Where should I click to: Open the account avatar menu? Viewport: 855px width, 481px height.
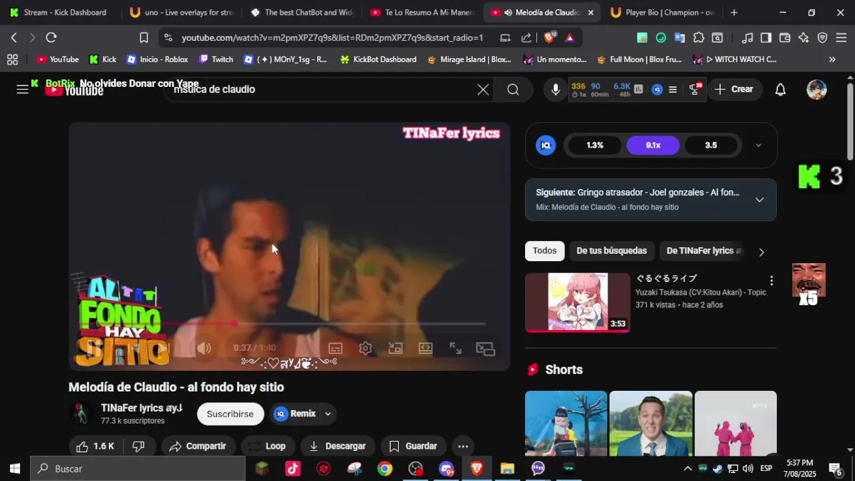point(816,90)
